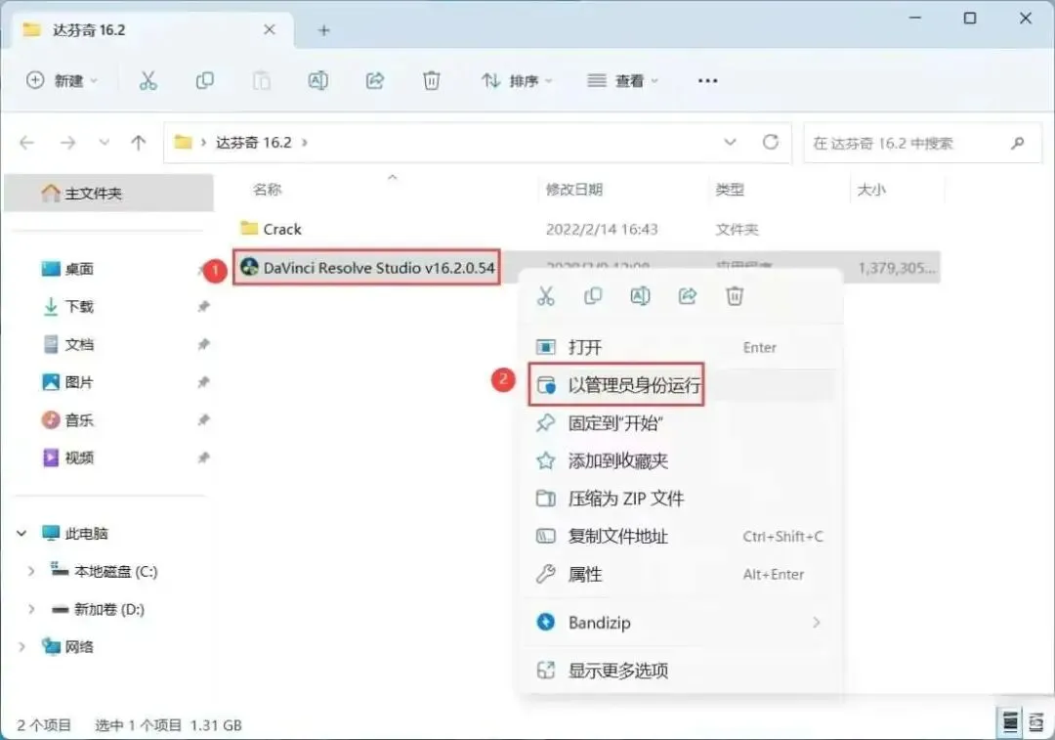Go up one folder level arrow
This screenshot has width=1055, height=740.
(139, 143)
